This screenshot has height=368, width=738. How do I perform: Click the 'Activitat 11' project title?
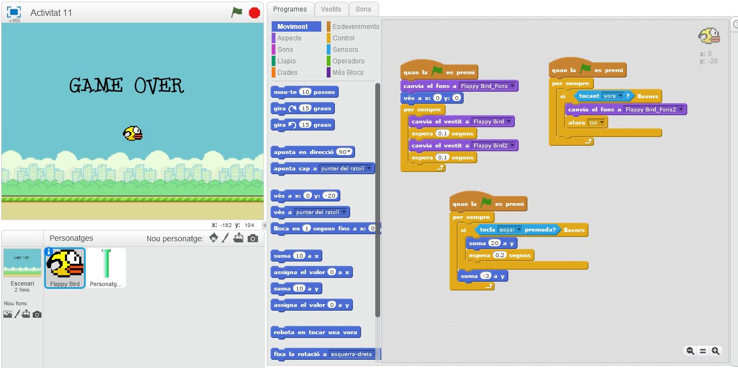coord(51,13)
